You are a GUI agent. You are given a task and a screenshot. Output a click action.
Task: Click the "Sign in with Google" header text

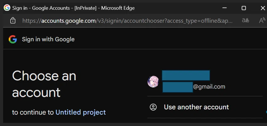point(48,39)
